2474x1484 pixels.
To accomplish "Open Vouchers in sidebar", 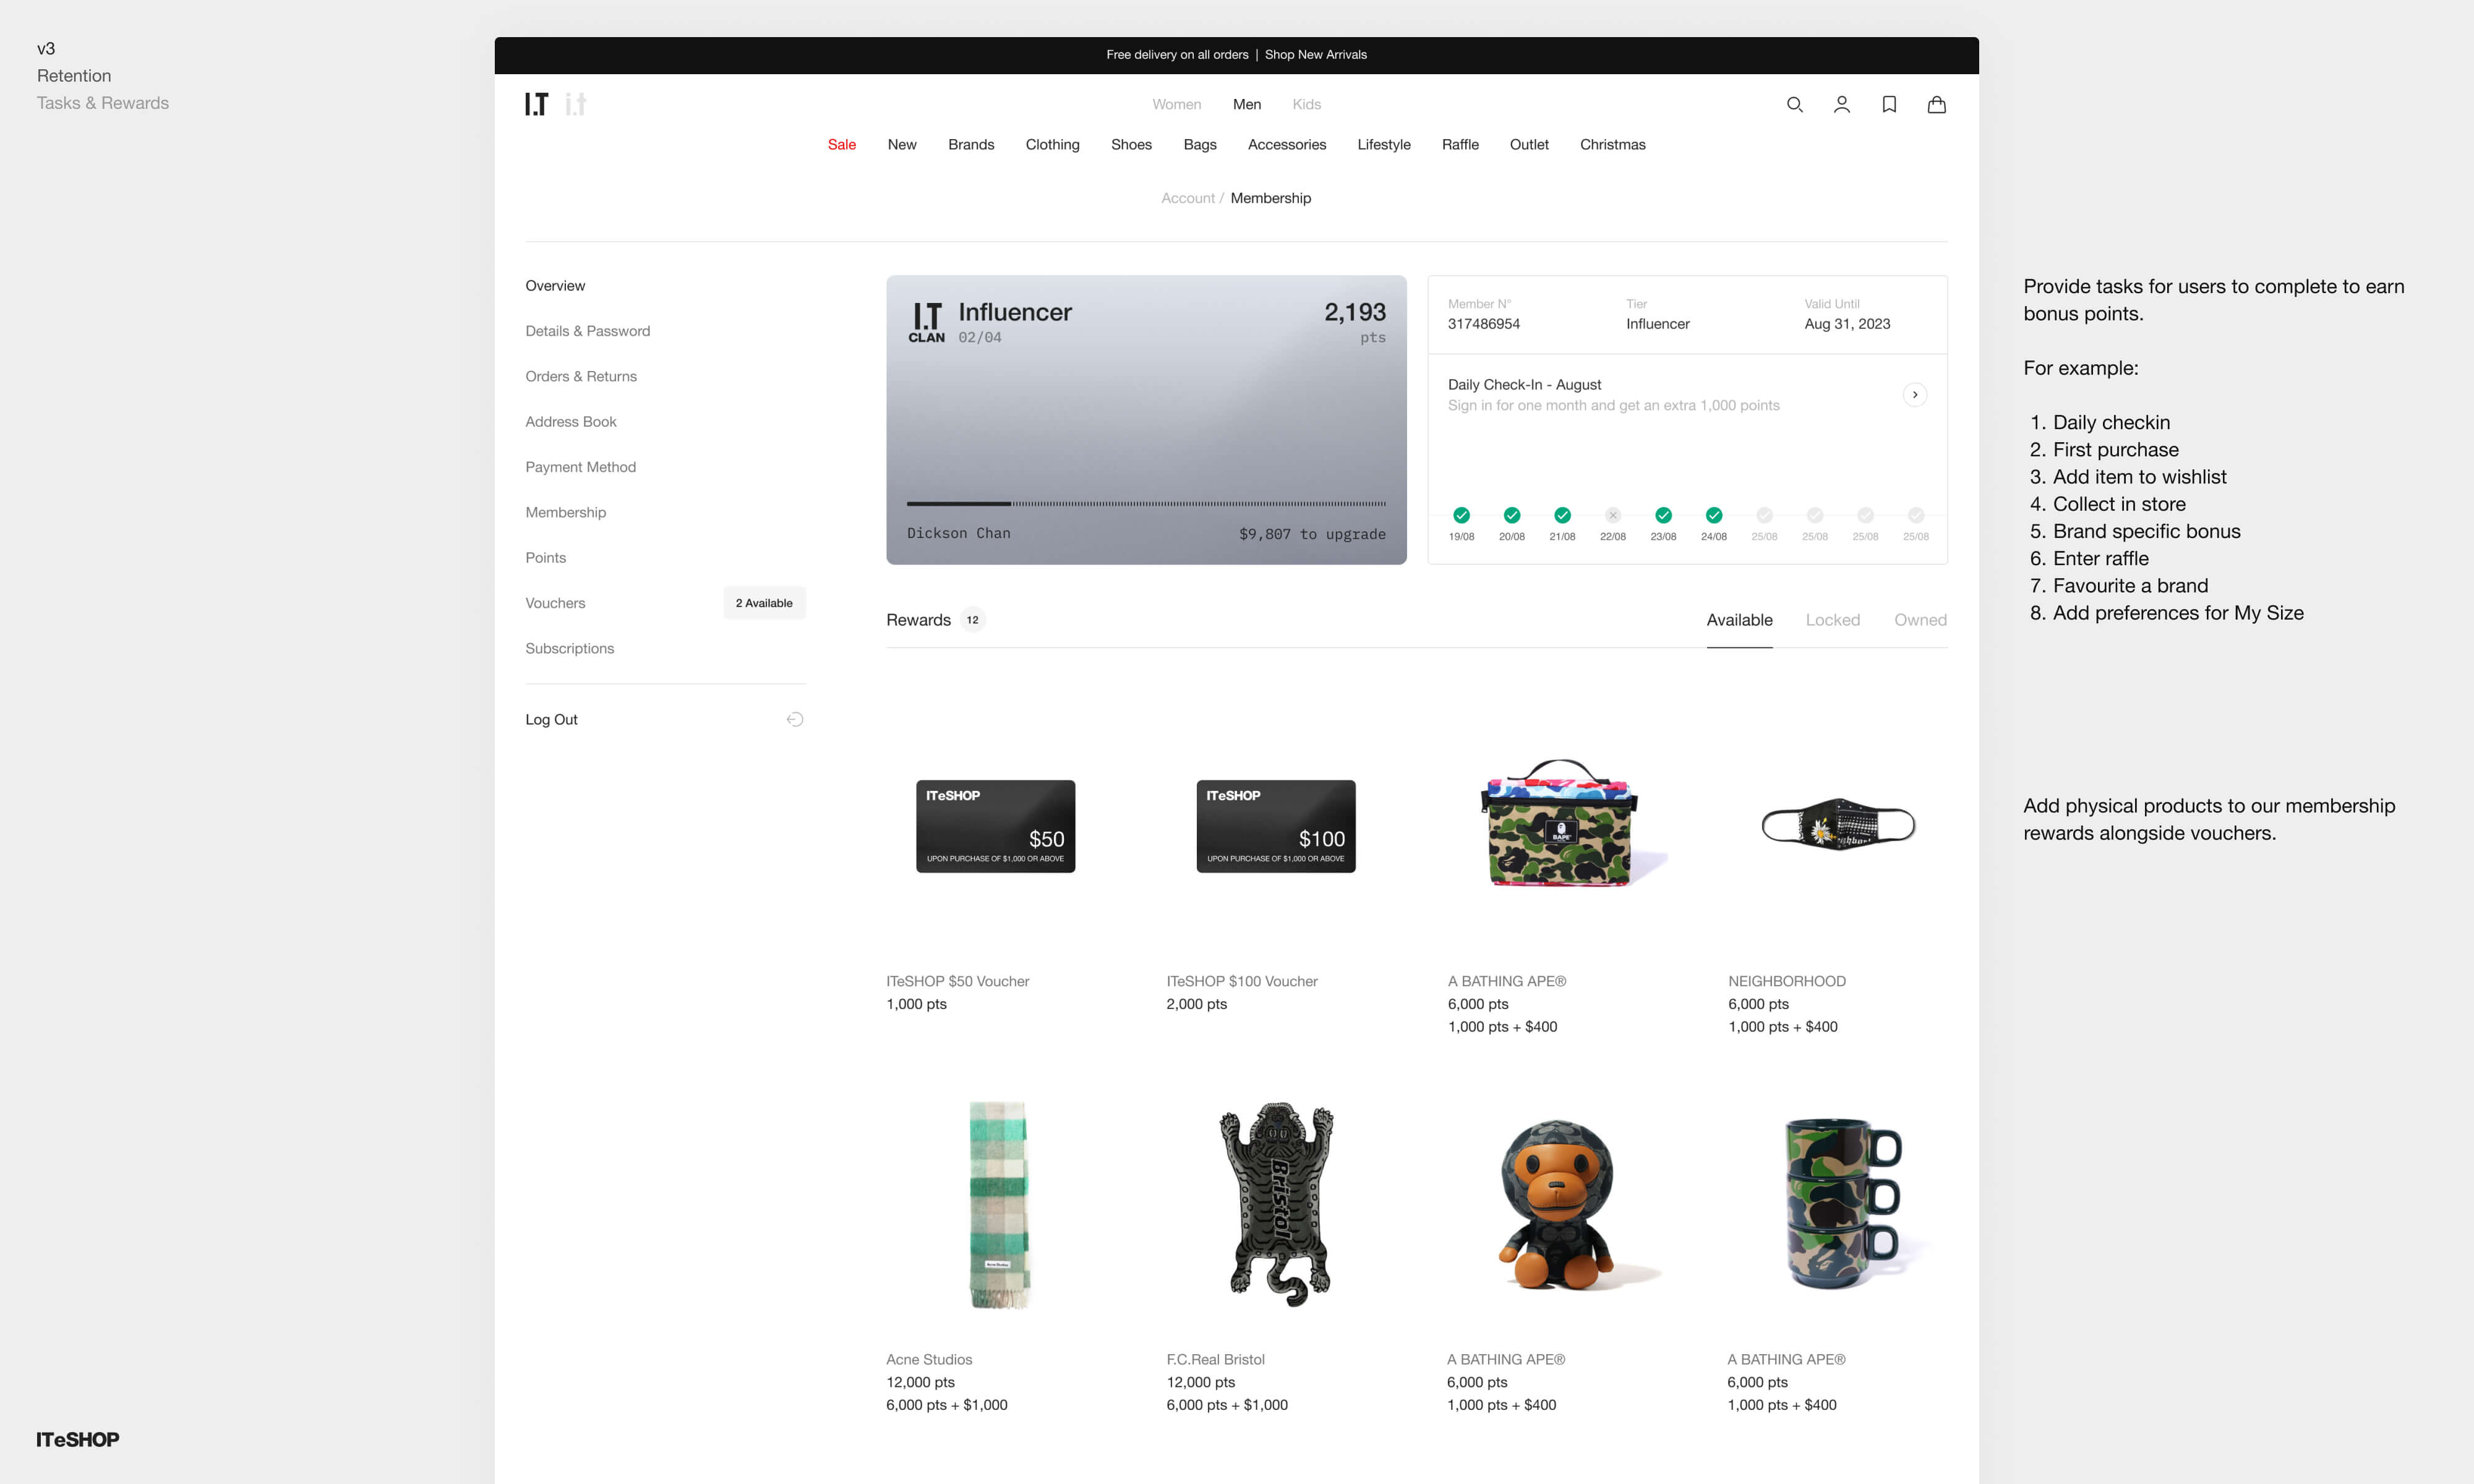I will pyautogui.click(x=555, y=603).
